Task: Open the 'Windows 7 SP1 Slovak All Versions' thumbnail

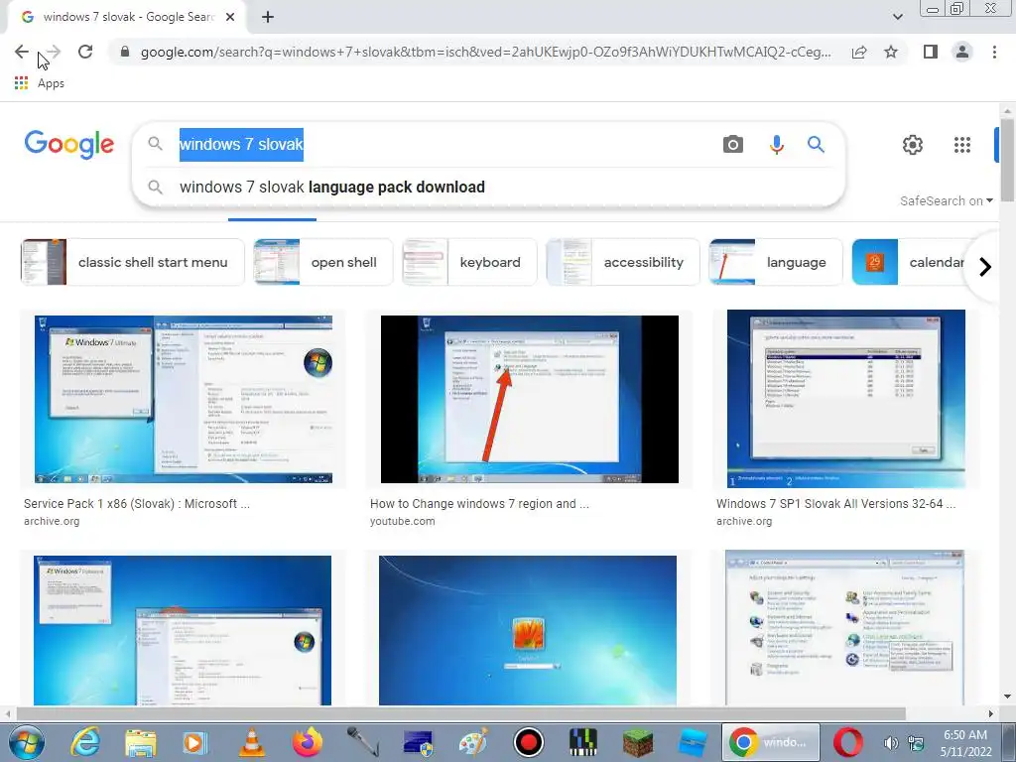Action: click(x=846, y=399)
